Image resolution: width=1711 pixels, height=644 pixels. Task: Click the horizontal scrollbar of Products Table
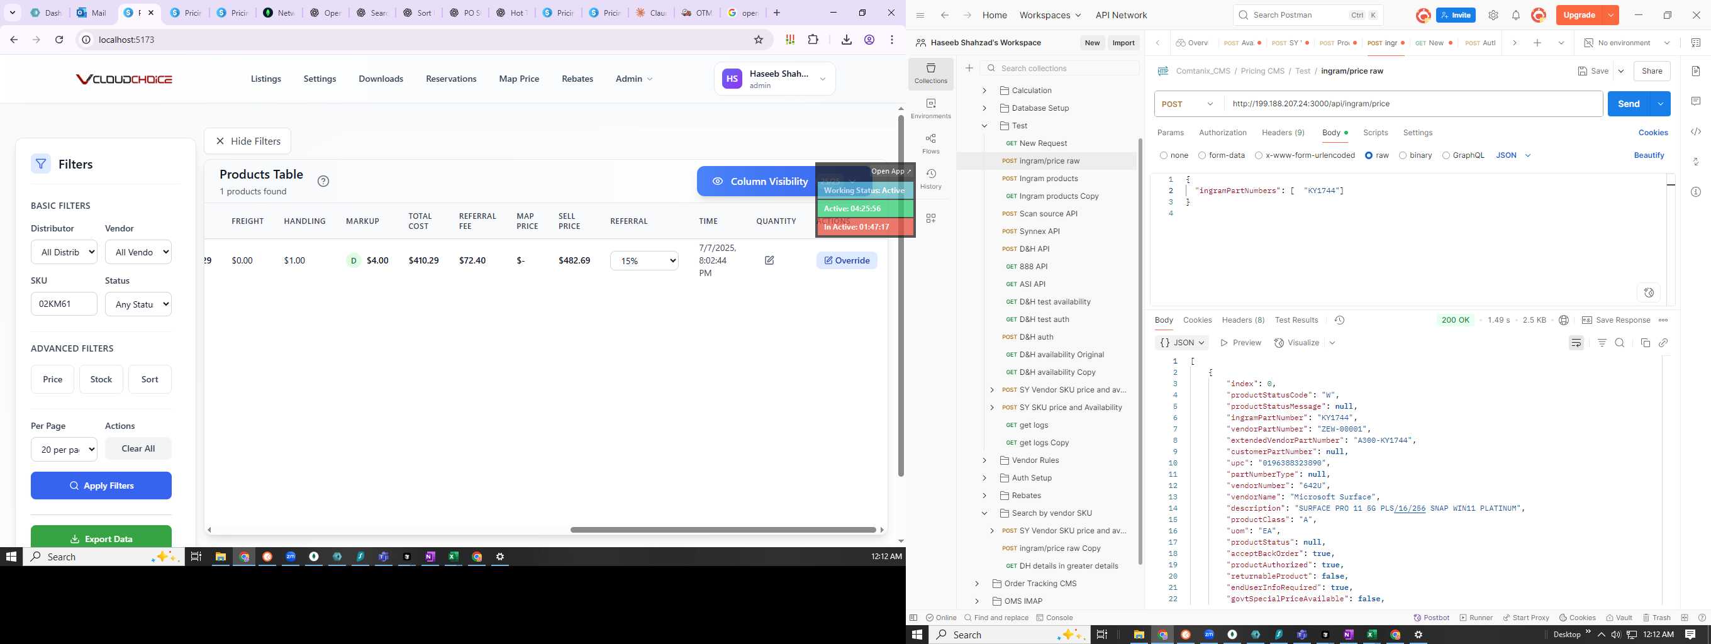click(x=723, y=530)
